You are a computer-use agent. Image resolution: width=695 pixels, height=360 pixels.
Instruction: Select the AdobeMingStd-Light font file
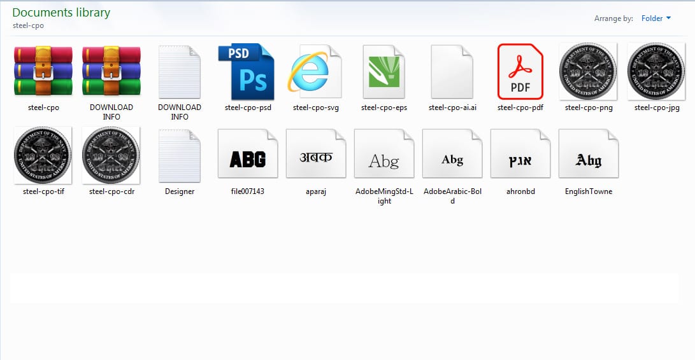click(x=384, y=155)
